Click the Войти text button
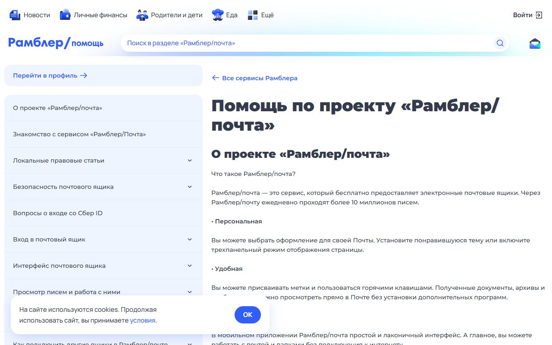552x345 pixels. click(x=523, y=15)
